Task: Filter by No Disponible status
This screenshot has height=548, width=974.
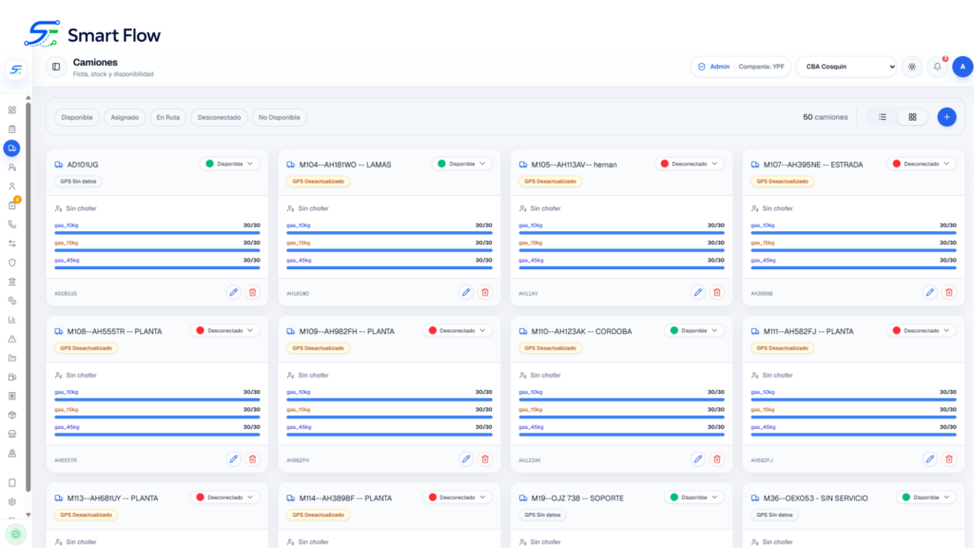Action: click(280, 117)
